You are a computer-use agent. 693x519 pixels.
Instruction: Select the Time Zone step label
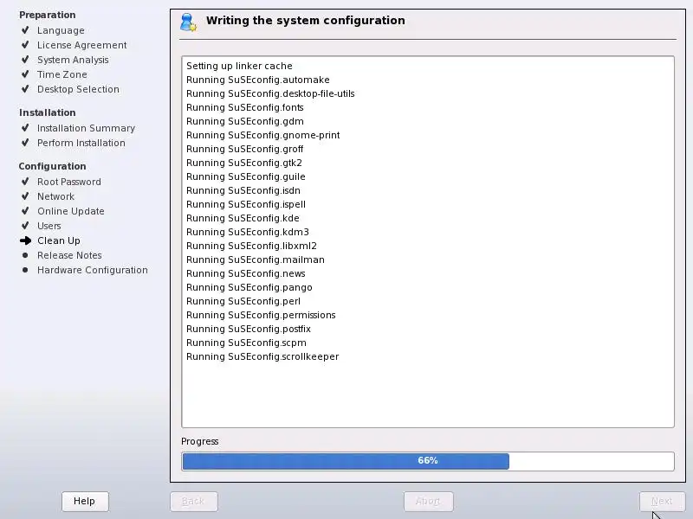click(62, 74)
